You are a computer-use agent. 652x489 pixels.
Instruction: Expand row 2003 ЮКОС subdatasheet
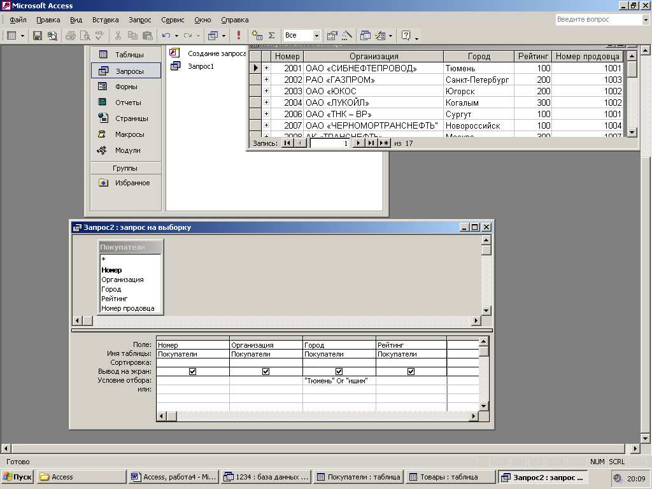266,90
